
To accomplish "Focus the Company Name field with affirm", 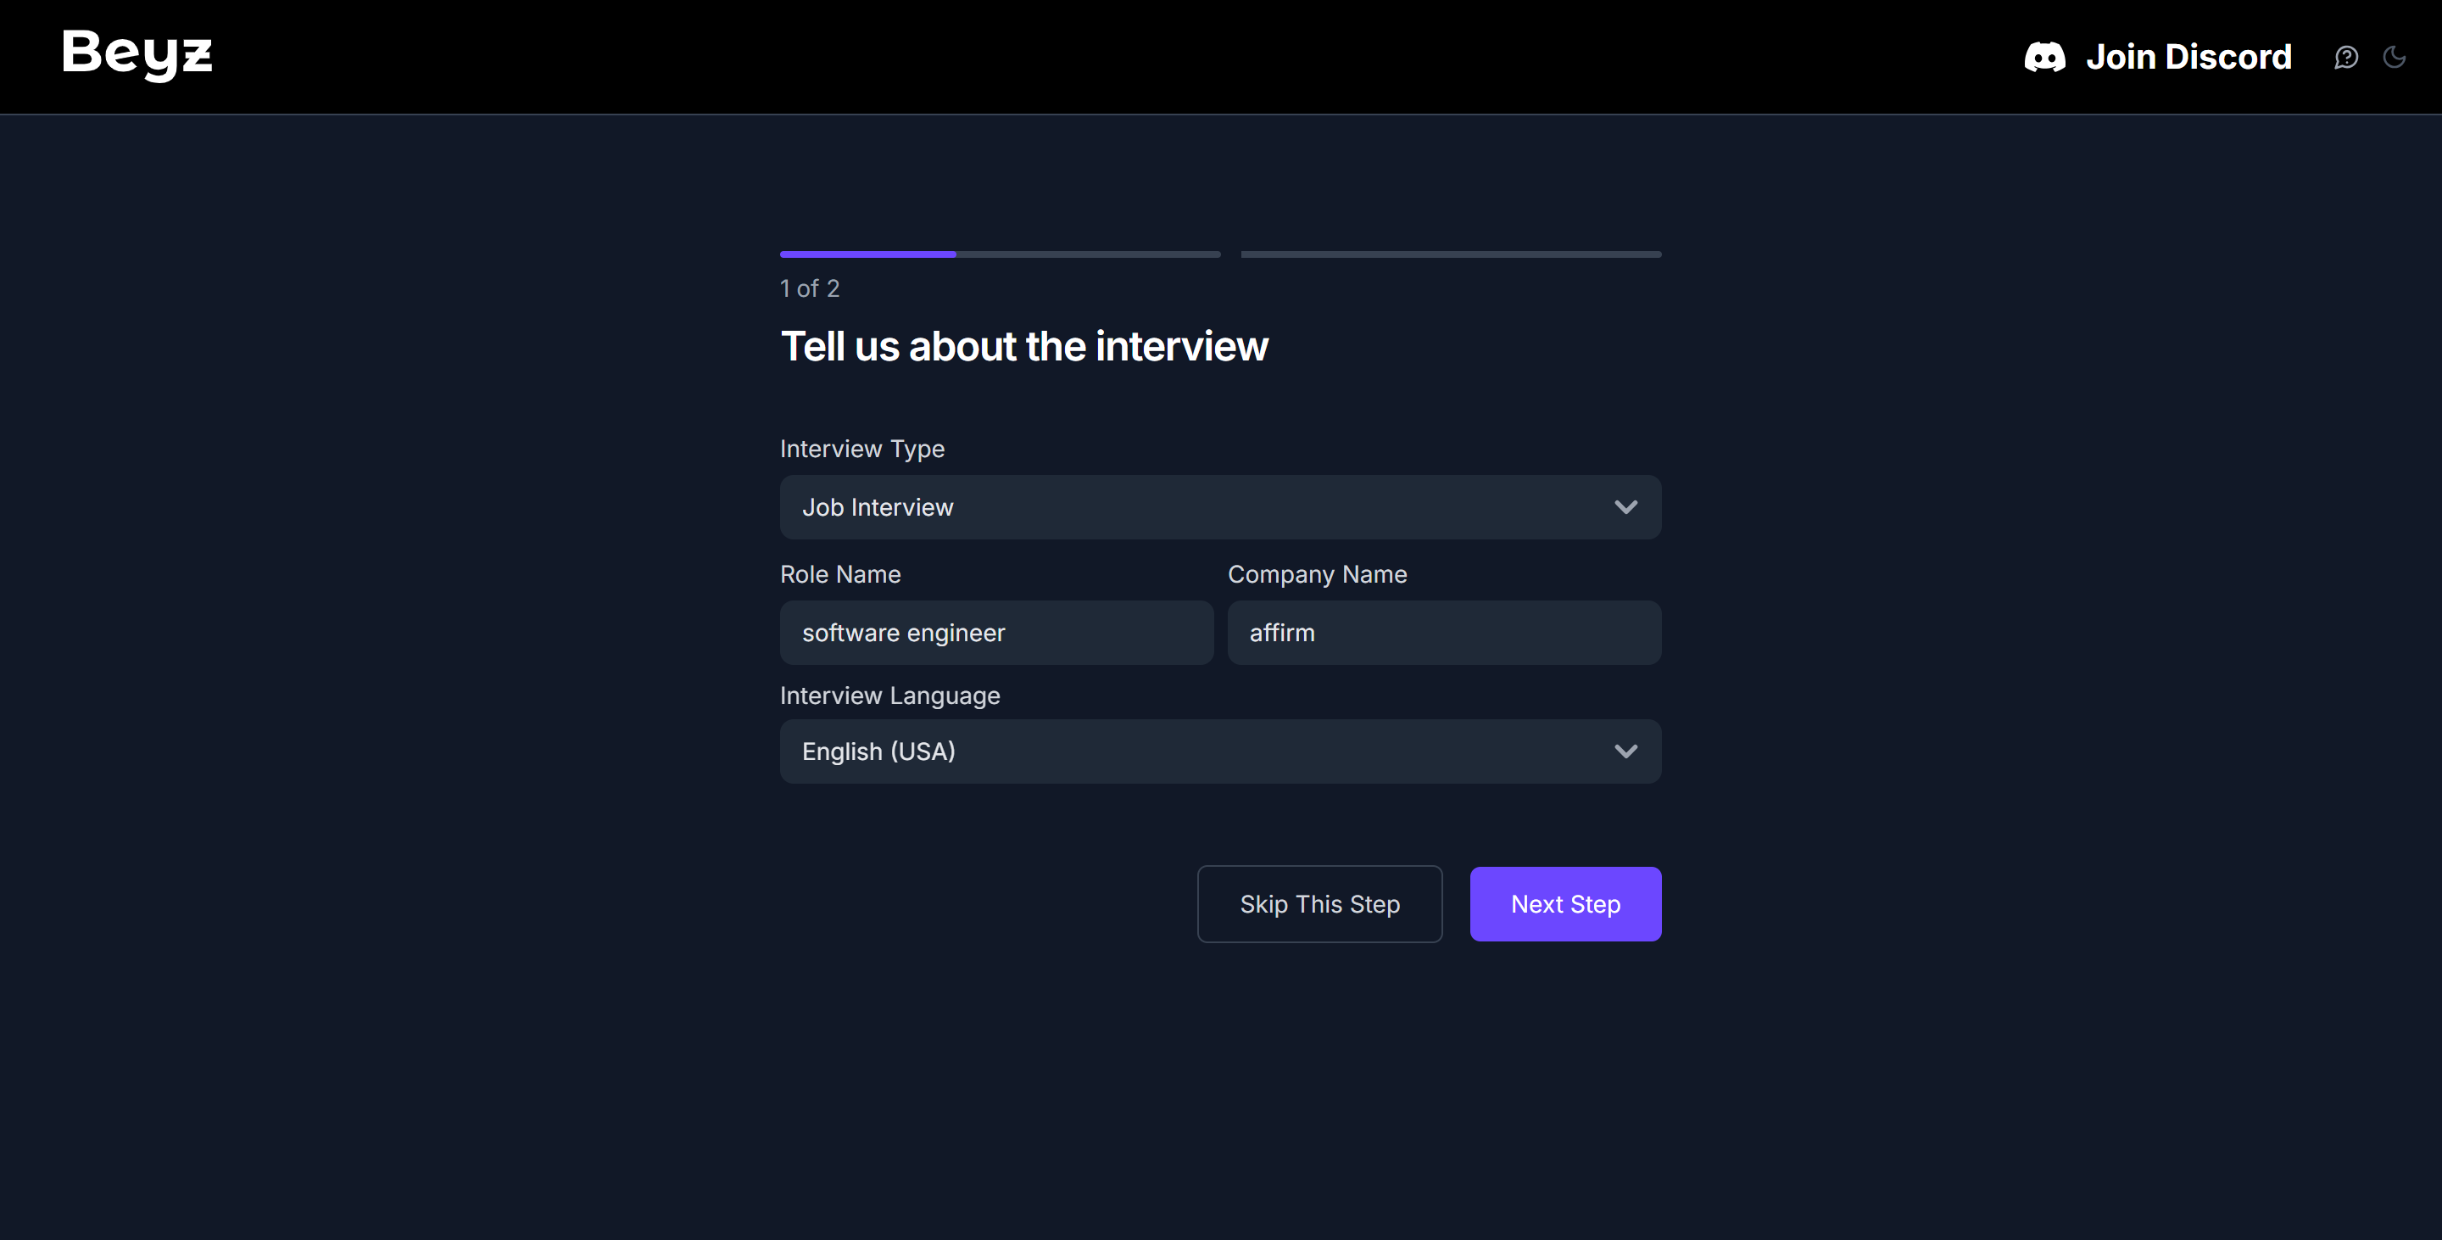I will [x=1443, y=633].
